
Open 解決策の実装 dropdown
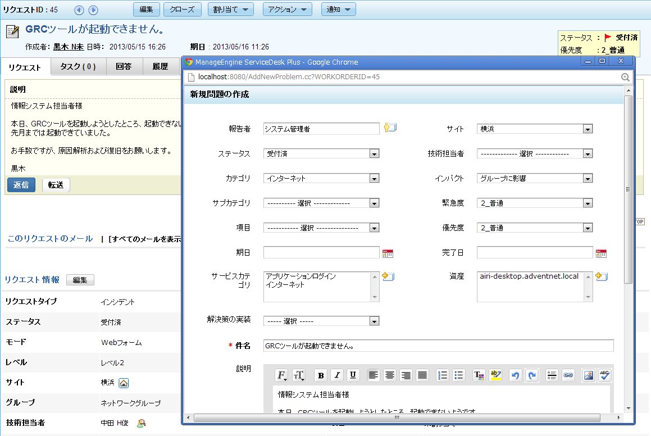[321, 321]
